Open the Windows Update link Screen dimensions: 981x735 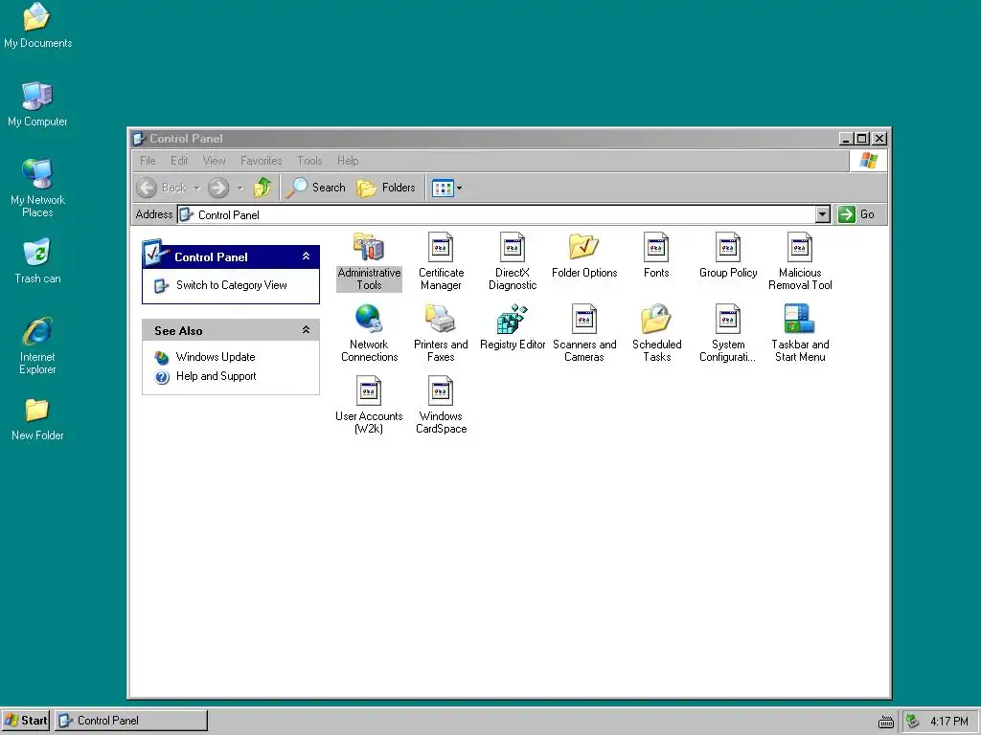point(216,357)
